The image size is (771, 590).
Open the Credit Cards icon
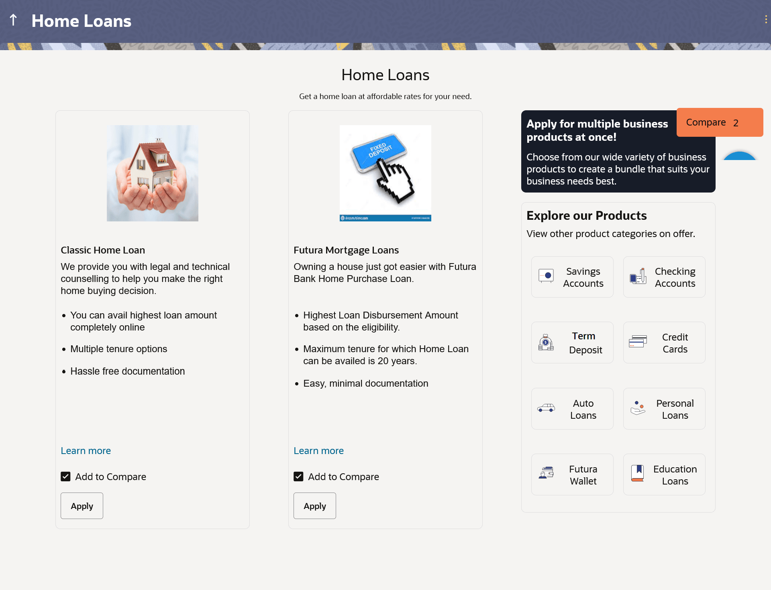pyautogui.click(x=638, y=342)
